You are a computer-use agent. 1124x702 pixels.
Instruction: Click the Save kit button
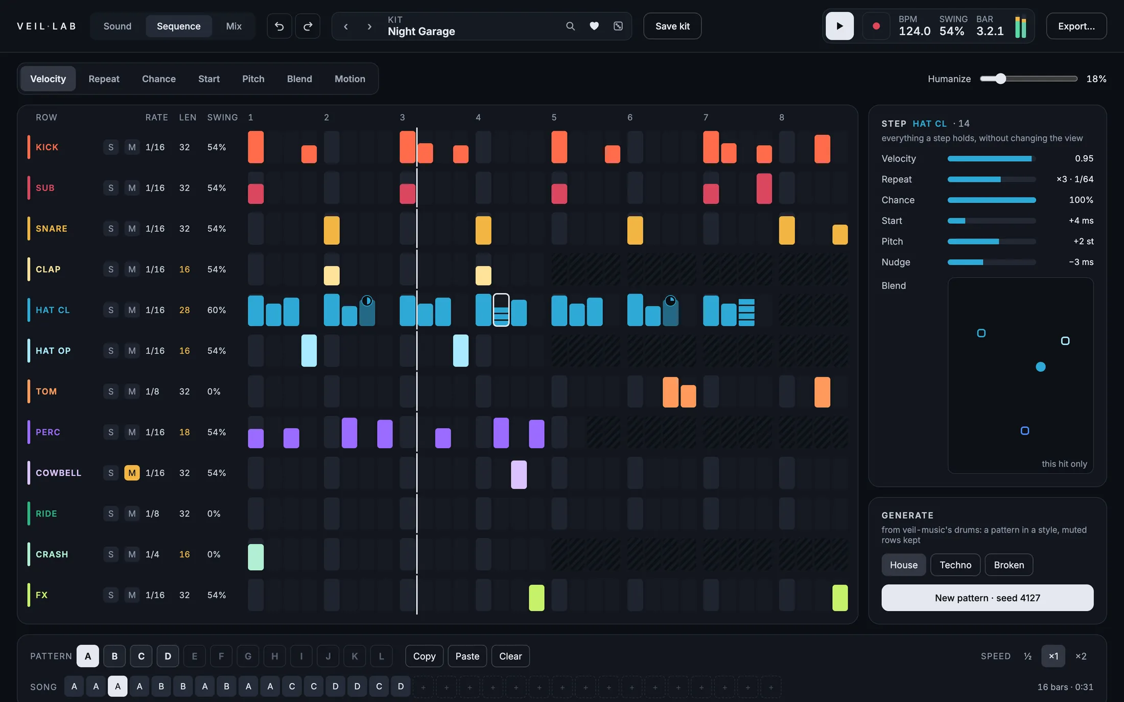click(x=672, y=26)
